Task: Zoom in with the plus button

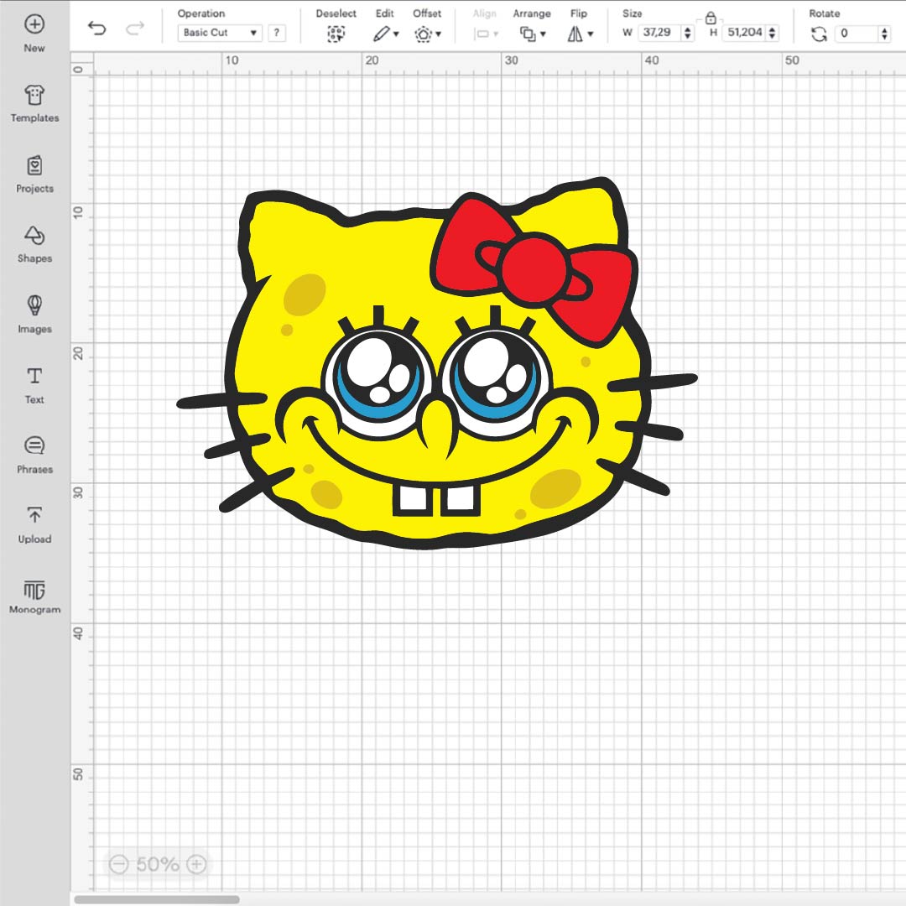Action: [x=196, y=864]
